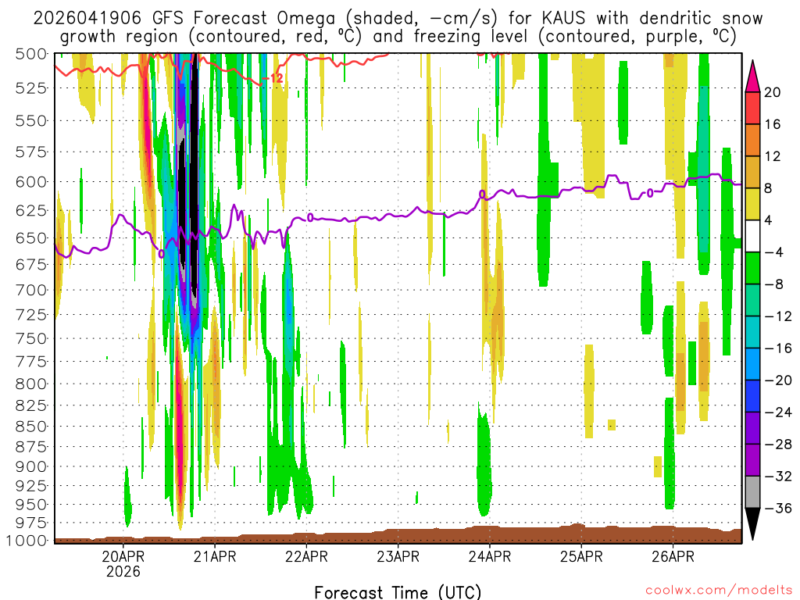Pick the gray swatch between -32 and -36
Image resolution: width=800 pixels, height=600 pixels.
tap(753, 492)
